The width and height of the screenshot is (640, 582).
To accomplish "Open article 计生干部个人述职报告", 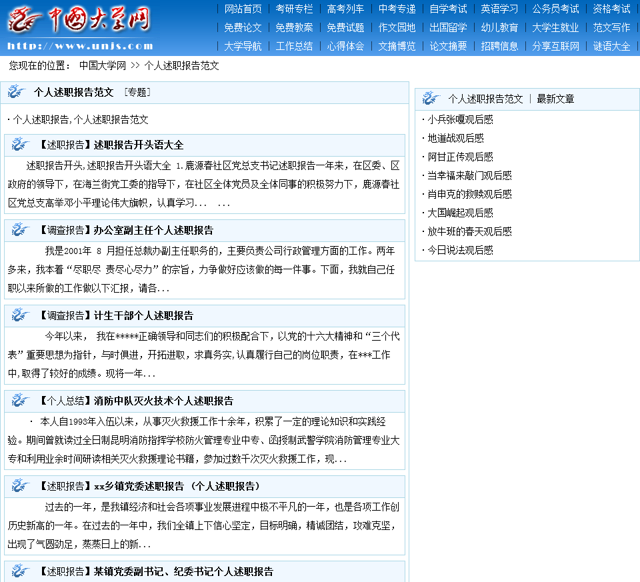I will [143, 315].
